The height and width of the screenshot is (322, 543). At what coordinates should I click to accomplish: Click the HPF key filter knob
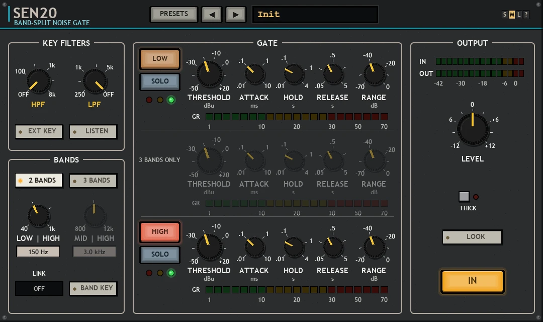38,81
